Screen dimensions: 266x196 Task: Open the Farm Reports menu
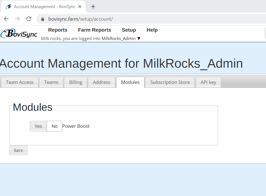(94, 30)
